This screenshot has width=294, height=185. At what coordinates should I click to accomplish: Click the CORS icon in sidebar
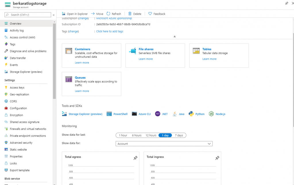(x=6, y=101)
